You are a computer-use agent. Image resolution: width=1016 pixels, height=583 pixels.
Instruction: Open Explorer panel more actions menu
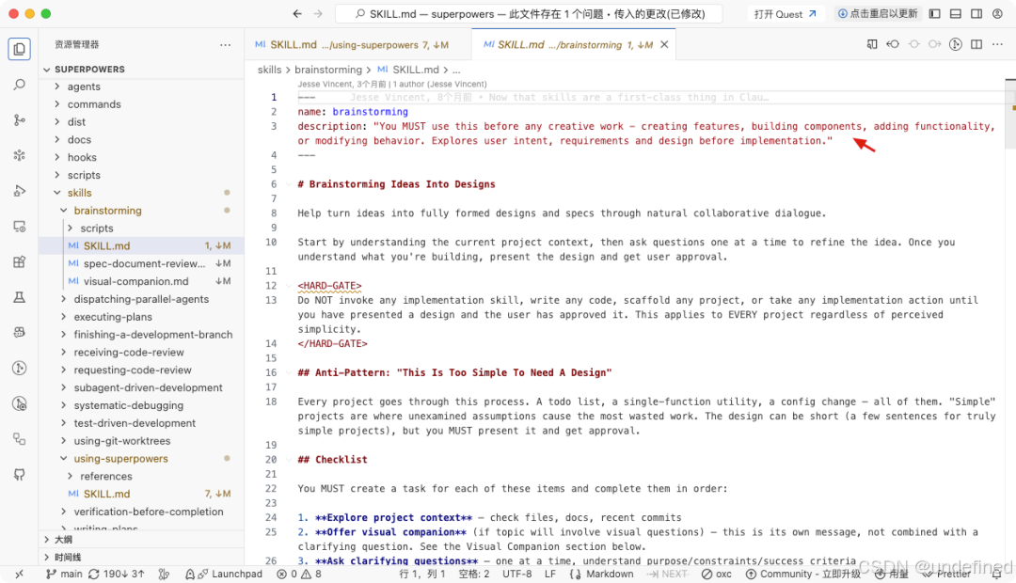tap(225, 45)
